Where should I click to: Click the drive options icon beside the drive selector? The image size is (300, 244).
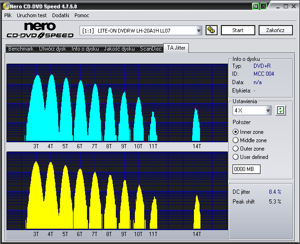[211, 30]
